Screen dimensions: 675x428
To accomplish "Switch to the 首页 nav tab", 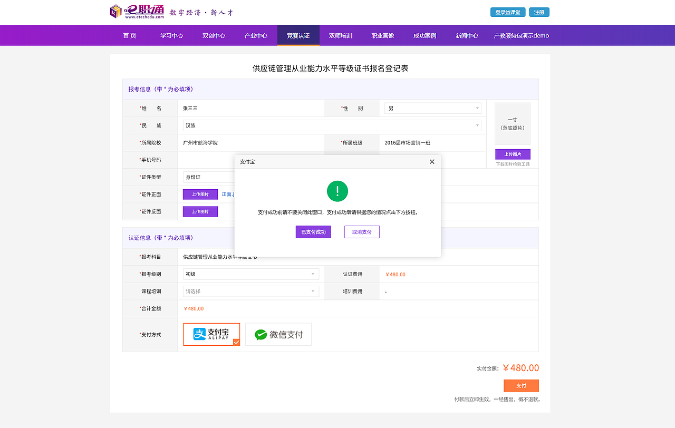I will [x=129, y=35].
